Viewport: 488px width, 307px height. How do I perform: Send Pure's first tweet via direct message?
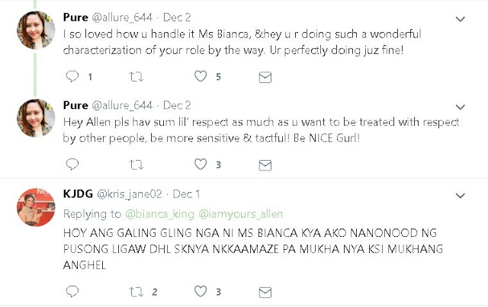[x=265, y=77]
